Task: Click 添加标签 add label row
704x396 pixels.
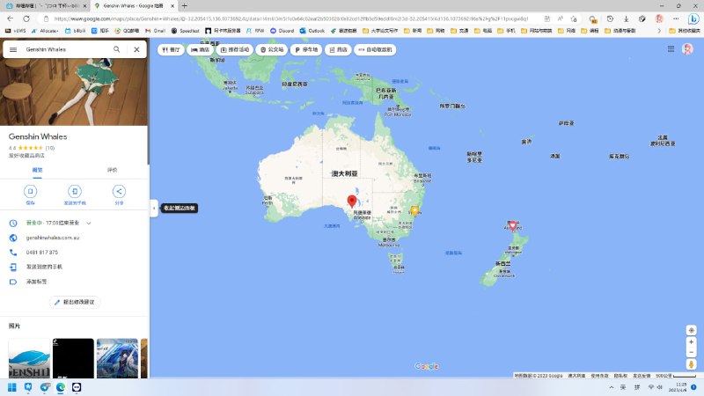Action: coord(74,282)
